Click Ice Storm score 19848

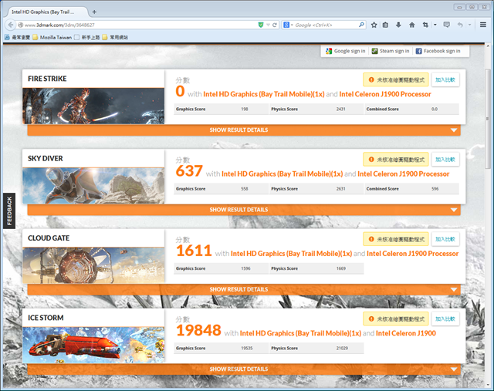[x=198, y=330]
